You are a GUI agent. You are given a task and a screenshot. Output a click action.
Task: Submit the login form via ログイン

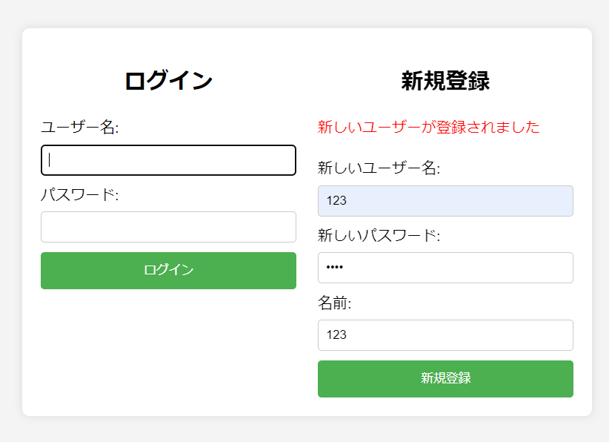[x=168, y=270]
